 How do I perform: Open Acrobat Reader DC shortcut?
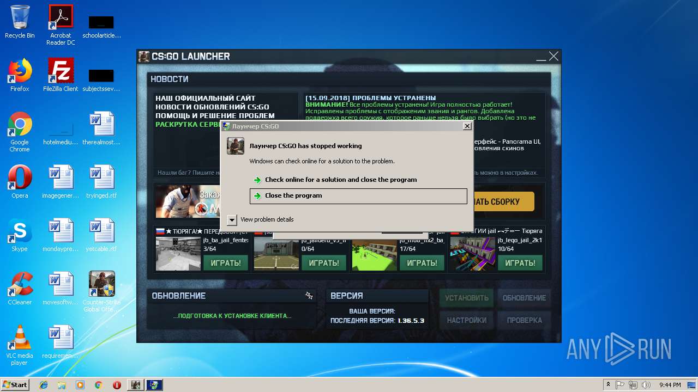61,25
